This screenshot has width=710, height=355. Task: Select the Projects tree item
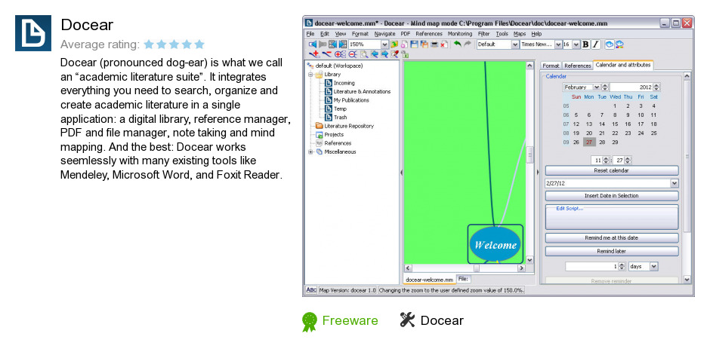tap(329, 135)
